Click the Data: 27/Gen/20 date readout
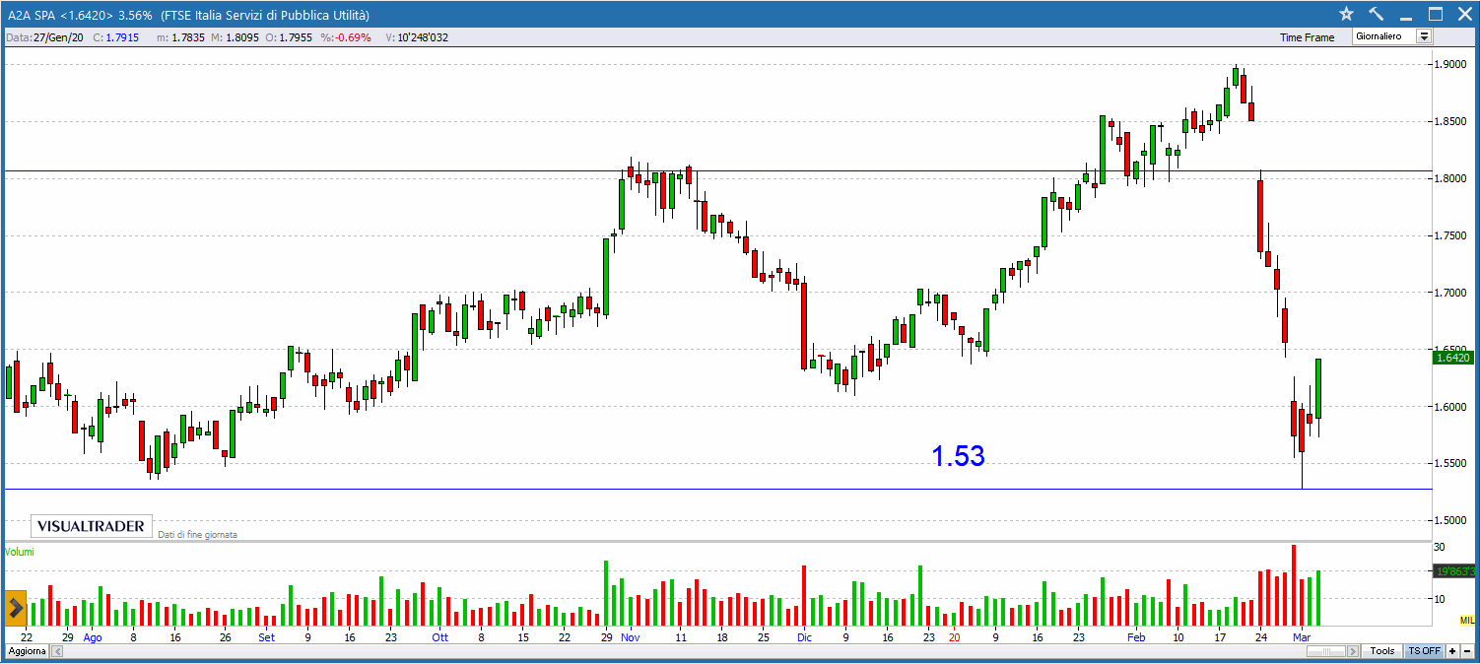The width and height of the screenshot is (1480, 664). pyautogui.click(x=44, y=37)
